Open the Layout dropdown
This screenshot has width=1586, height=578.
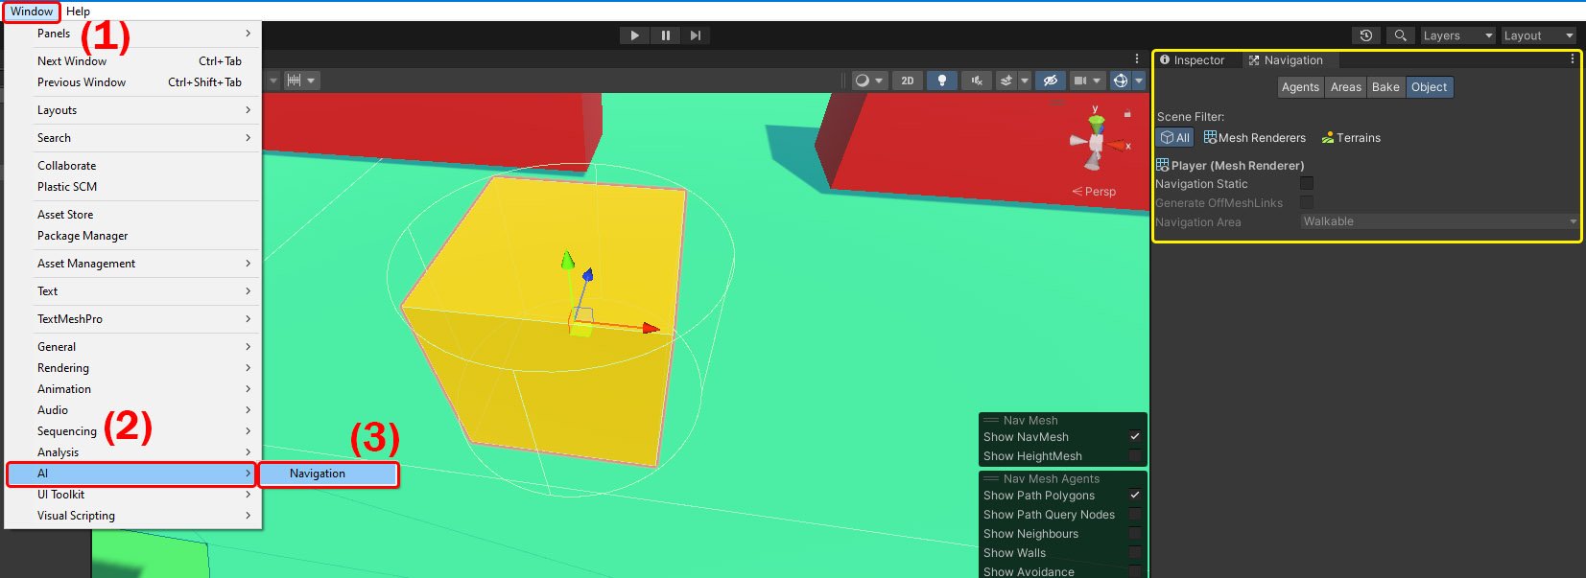pyautogui.click(x=1537, y=35)
